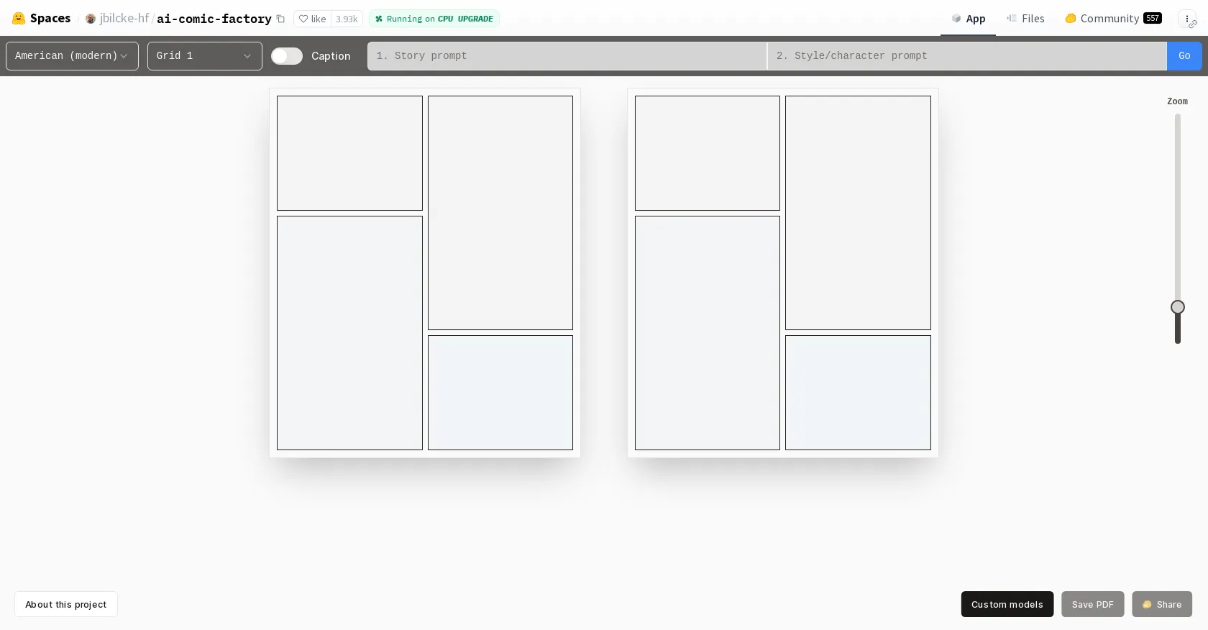Open the American (modern) style dropdown
Screen dimensions: 1208x630
[72, 56]
